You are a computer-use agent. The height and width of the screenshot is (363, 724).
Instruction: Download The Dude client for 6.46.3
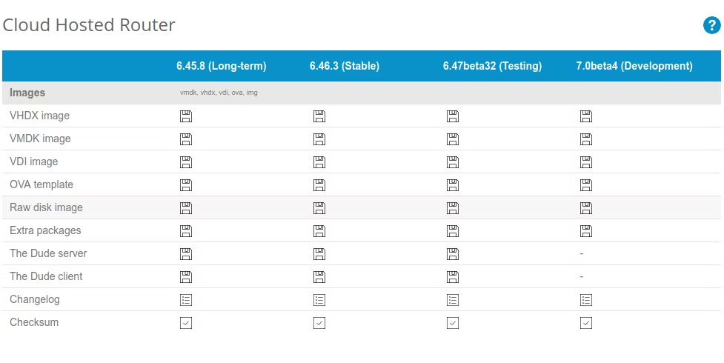(x=319, y=277)
